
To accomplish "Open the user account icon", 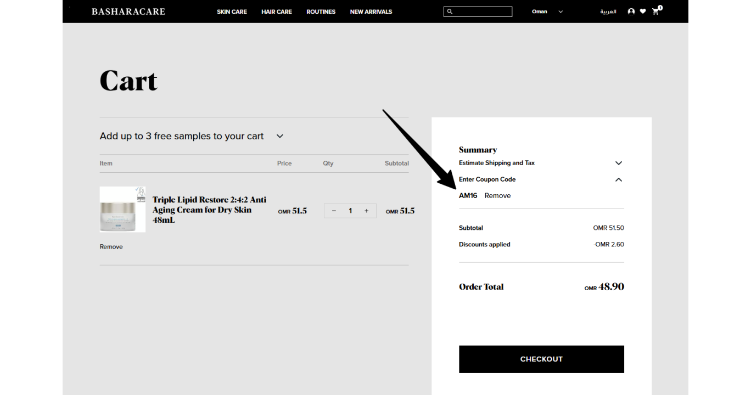I will click(x=631, y=12).
